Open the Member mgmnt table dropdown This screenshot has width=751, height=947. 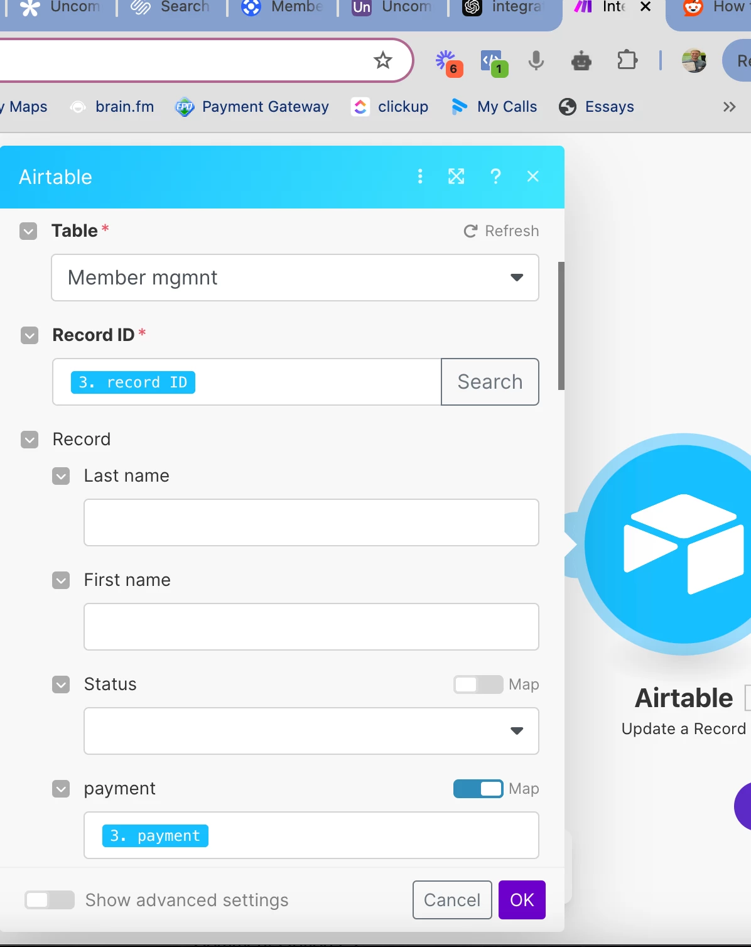click(x=295, y=278)
